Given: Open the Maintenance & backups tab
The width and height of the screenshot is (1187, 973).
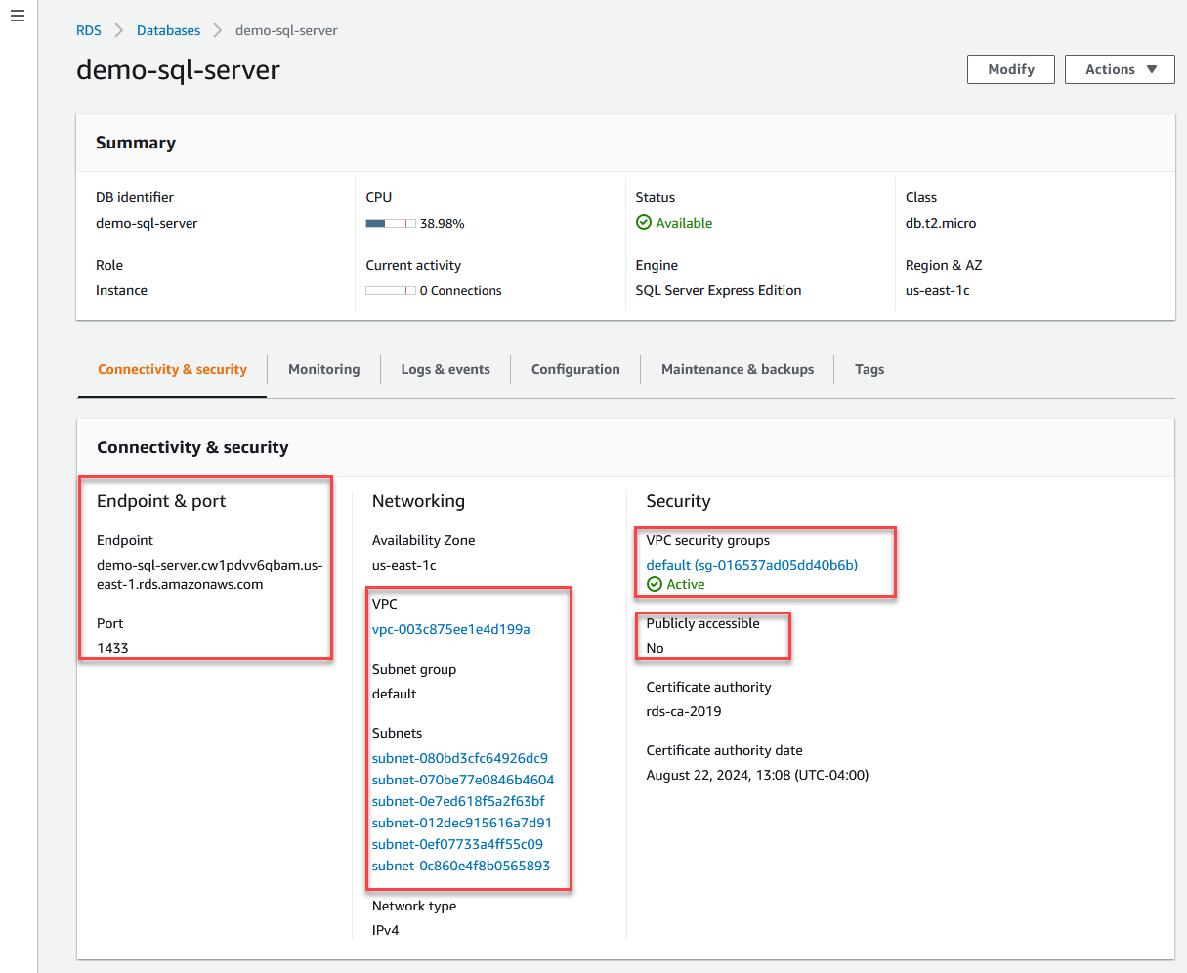Looking at the screenshot, I should click(x=738, y=369).
